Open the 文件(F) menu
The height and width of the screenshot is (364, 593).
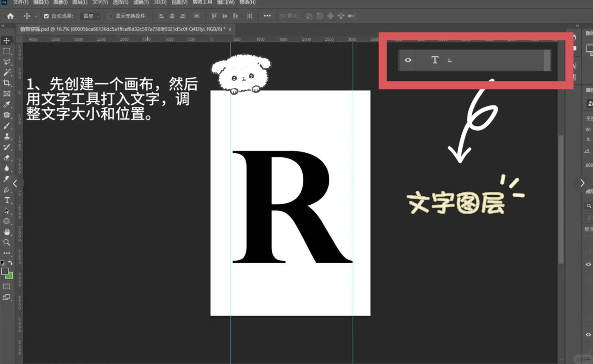[x=21, y=2]
